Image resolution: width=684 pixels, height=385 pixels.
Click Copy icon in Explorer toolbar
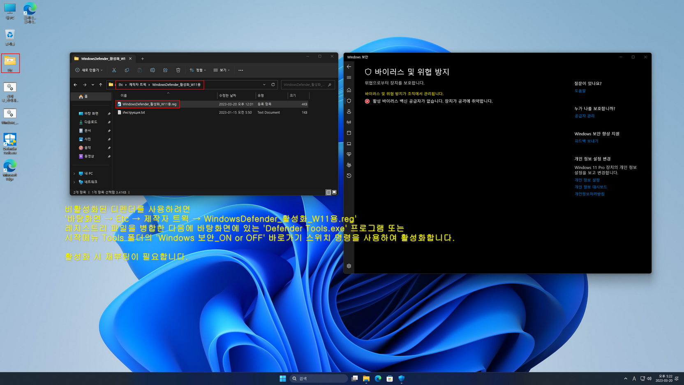(x=127, y=70)
